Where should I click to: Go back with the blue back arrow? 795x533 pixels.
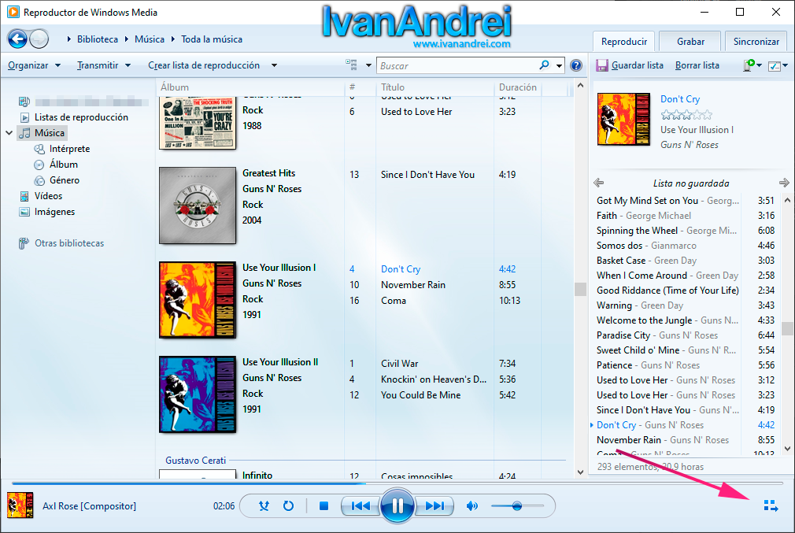click(x=17, y=39)
